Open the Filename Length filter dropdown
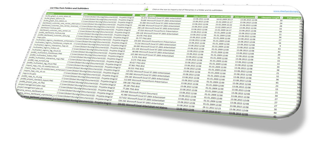 click(x=281, y=18)
